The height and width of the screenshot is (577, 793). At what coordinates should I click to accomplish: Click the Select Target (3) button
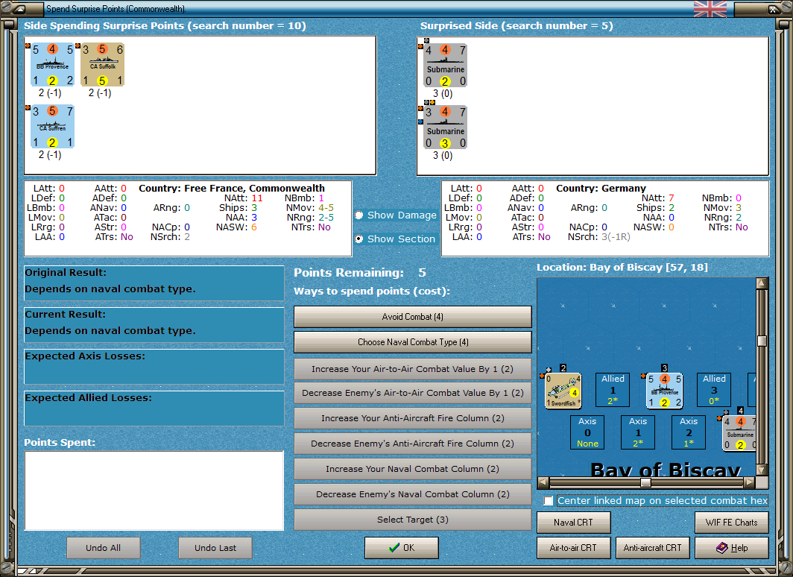point(413,520)
